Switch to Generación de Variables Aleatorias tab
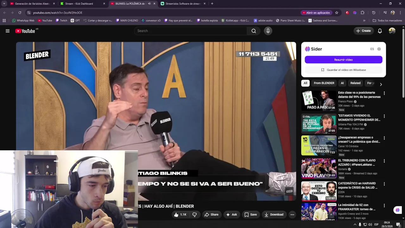The image size is (405, 228). (x=32, y=4)
